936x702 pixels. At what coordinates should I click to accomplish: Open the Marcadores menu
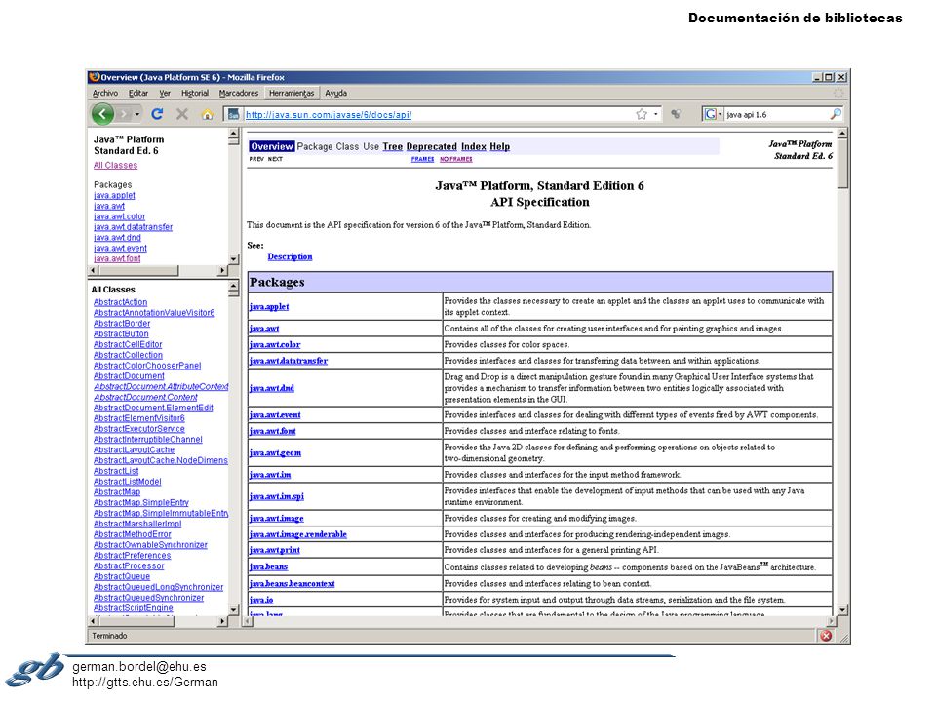point(238,94)
